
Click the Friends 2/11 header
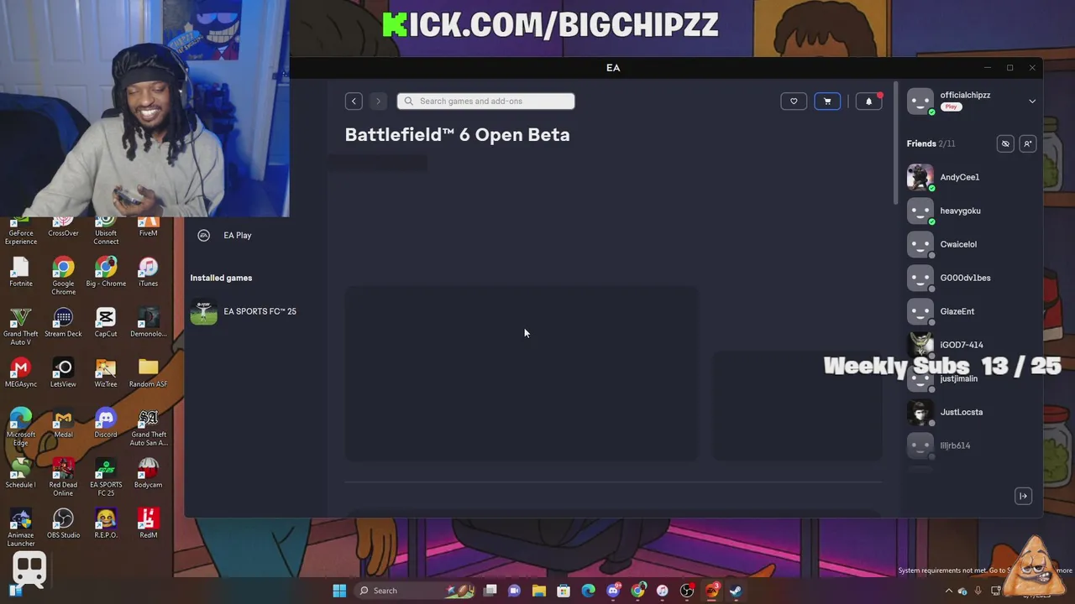(x=931, y=143)
